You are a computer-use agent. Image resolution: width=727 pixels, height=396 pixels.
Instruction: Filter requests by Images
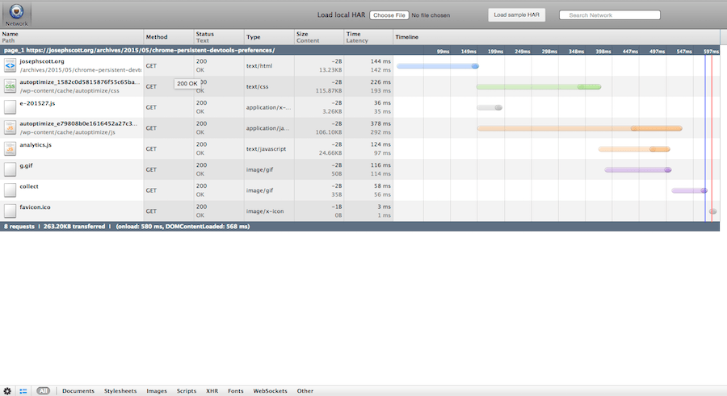157,390
